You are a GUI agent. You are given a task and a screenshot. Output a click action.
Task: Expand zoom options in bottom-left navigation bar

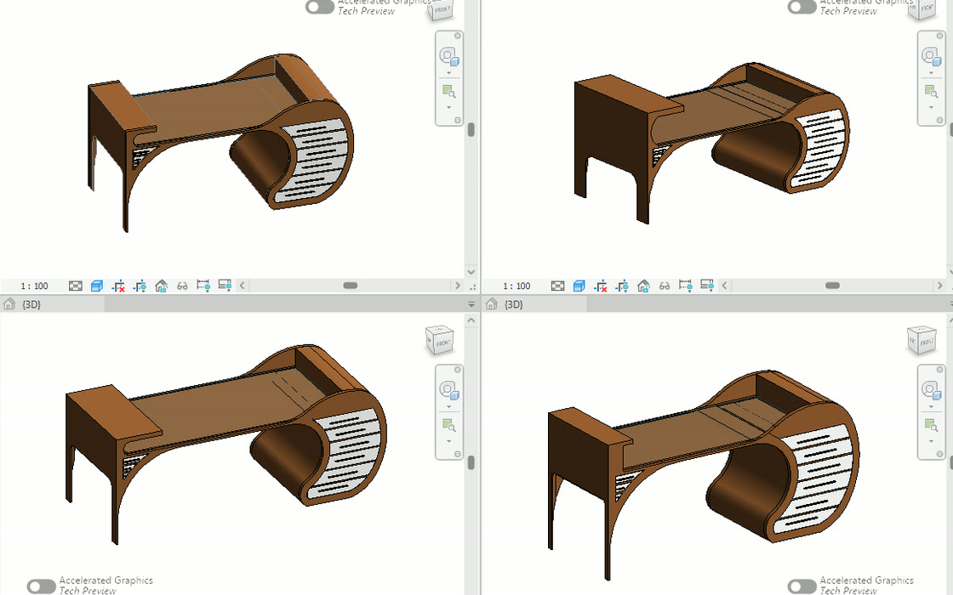(x=449, y=441)
